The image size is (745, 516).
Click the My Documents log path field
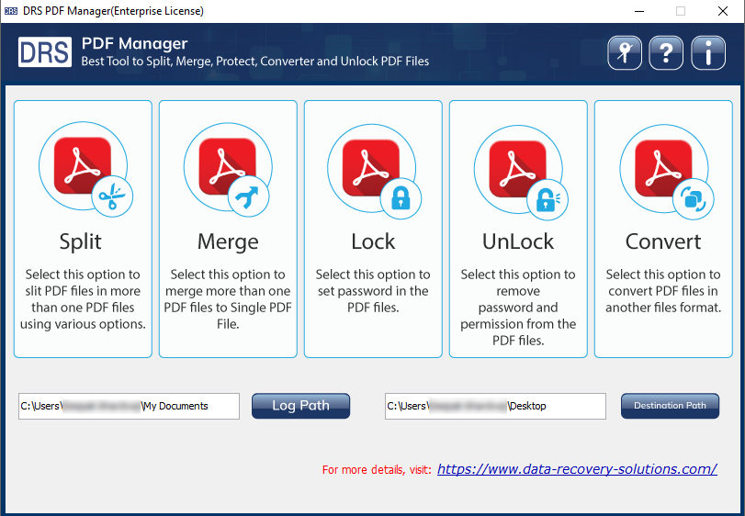[129, 406]
